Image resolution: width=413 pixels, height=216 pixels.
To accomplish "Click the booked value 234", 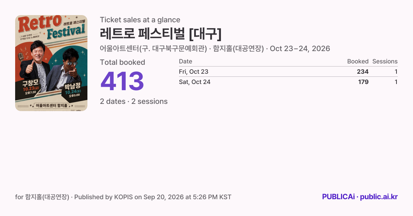I will point(363,72).
